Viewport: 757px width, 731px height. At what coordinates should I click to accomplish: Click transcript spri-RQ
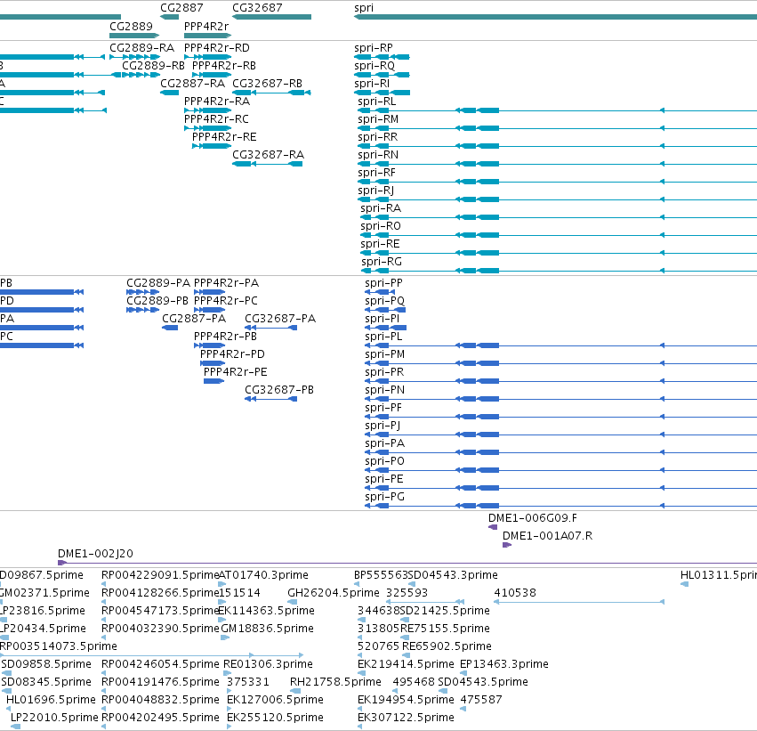(x=374, y=66)
